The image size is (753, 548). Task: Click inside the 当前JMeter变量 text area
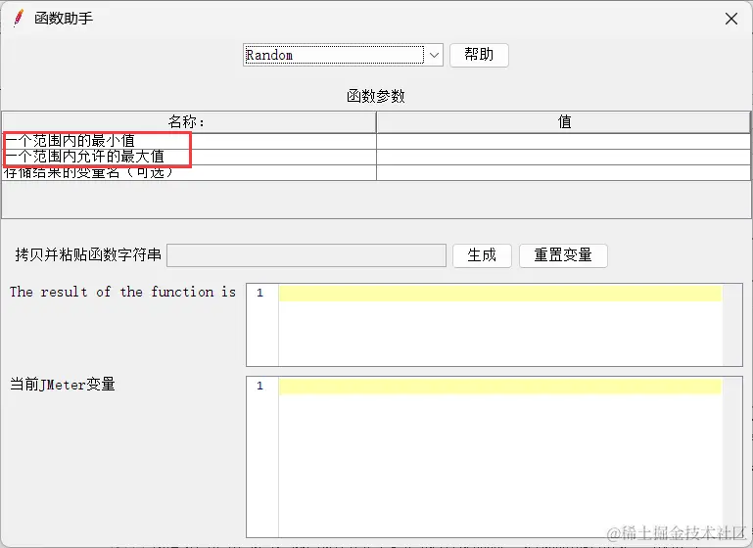pos(500,457)
